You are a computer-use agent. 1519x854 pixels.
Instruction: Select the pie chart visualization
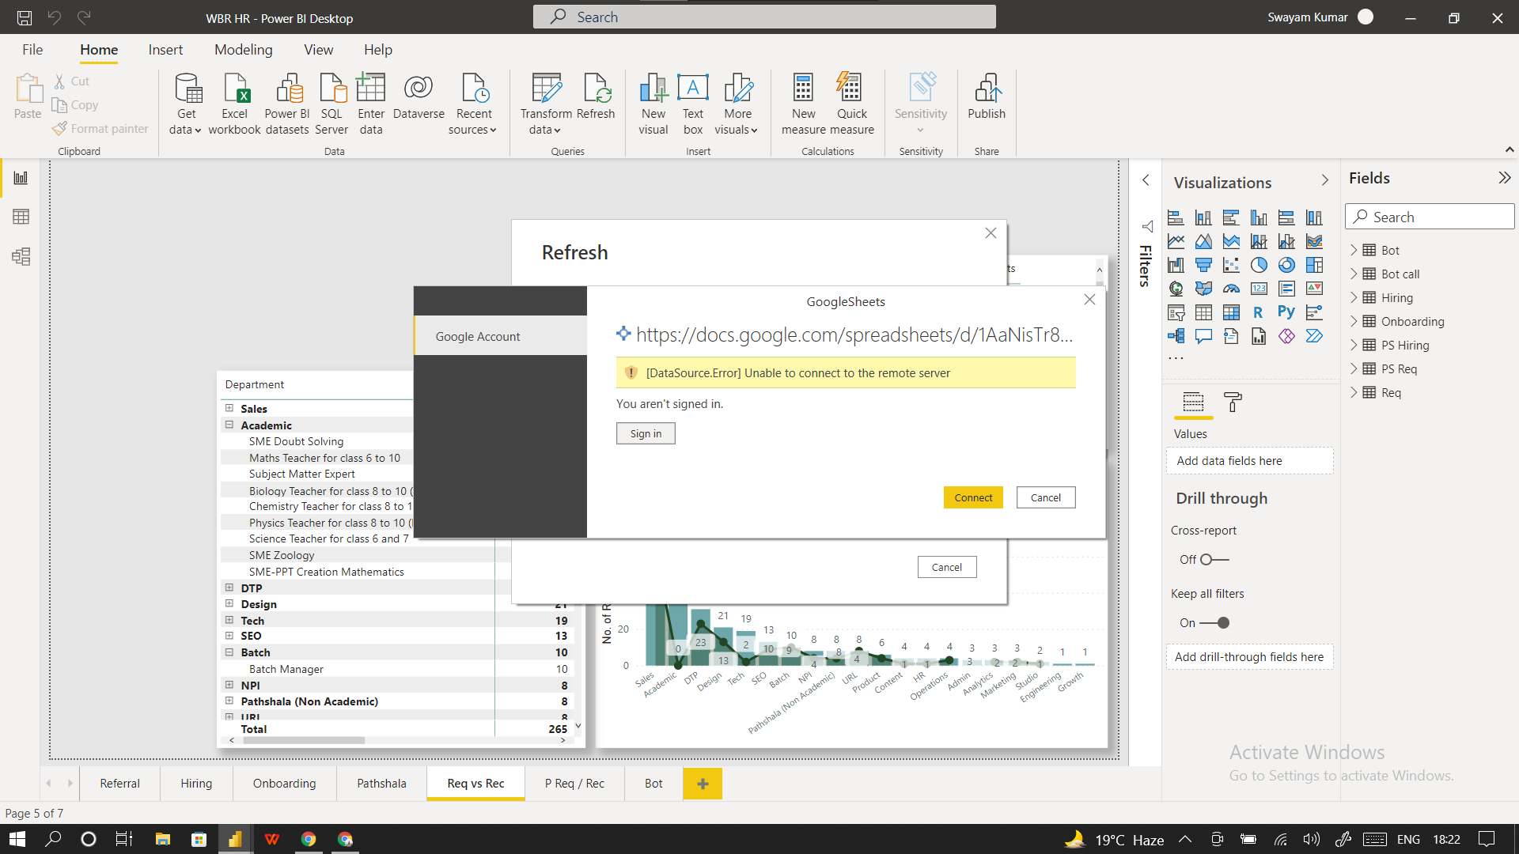[1259, 265]
